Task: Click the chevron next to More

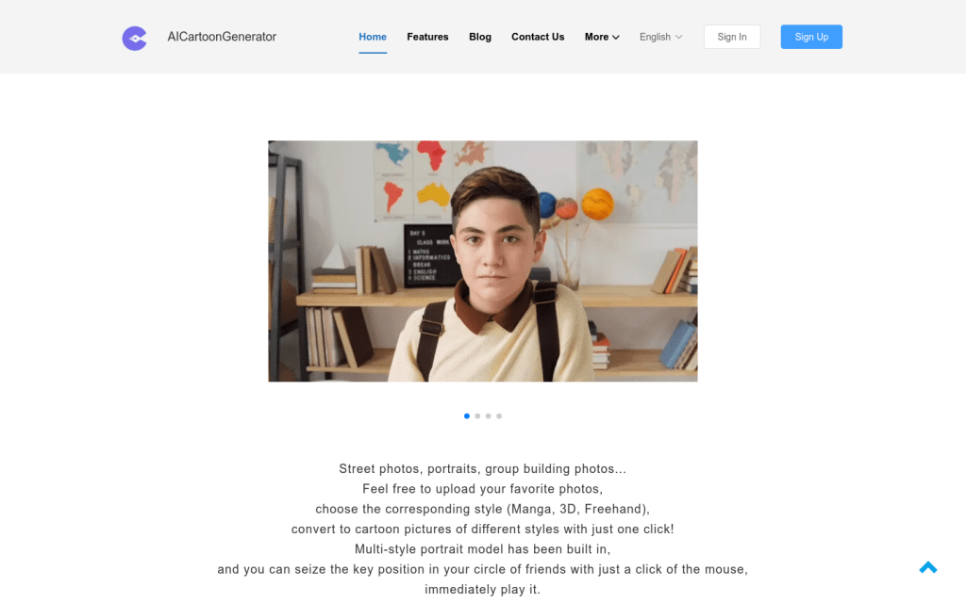Action: click(615, 38)
